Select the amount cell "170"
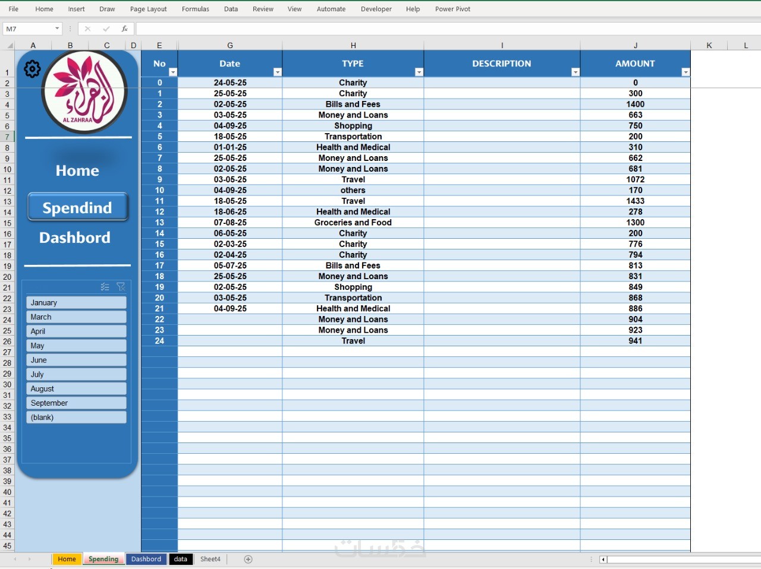Screen dimensions: 761x569 (x=636, y=191)
